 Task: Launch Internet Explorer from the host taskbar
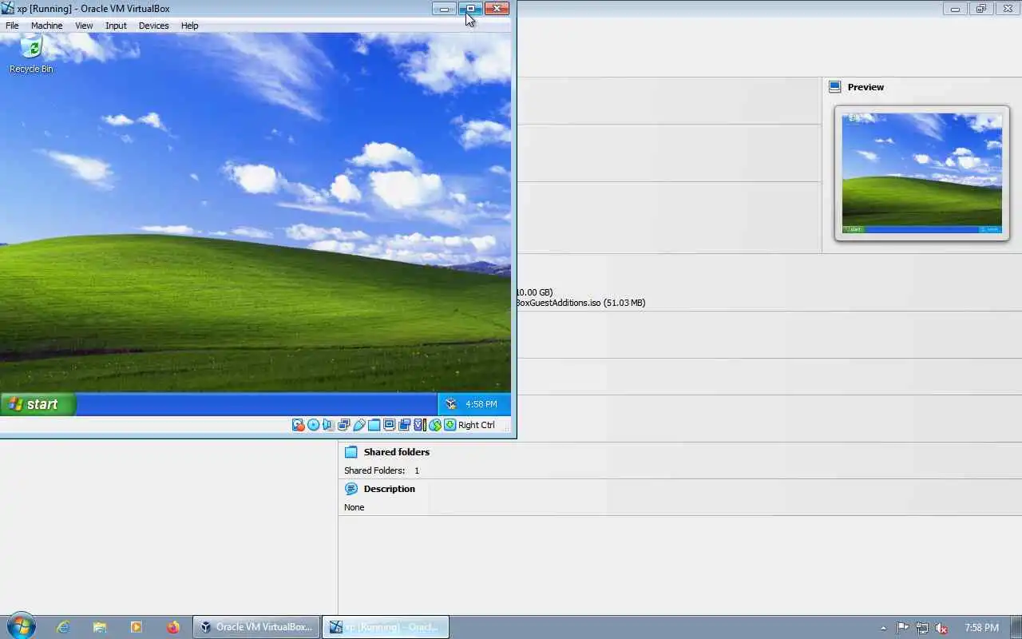click(63, 627)
